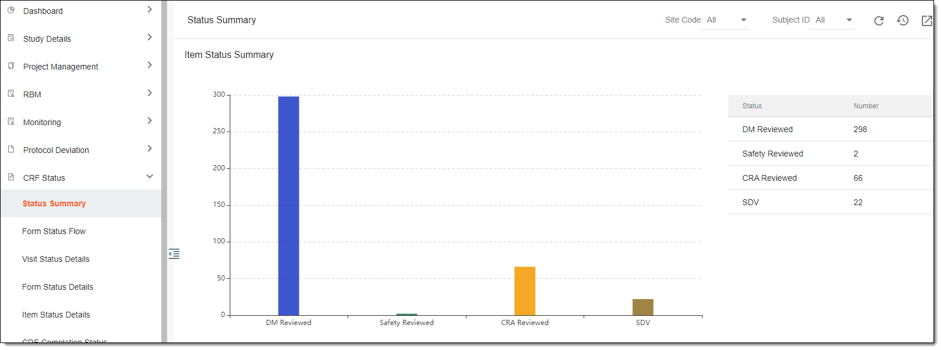Select the CRA Reviewed table row
Viewport: 941px width, 350px height.
point(830,178)
